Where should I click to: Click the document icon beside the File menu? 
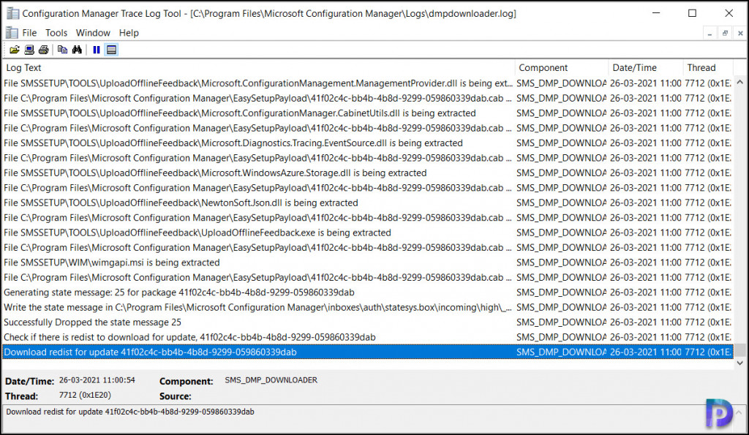(x=12, y=32)
